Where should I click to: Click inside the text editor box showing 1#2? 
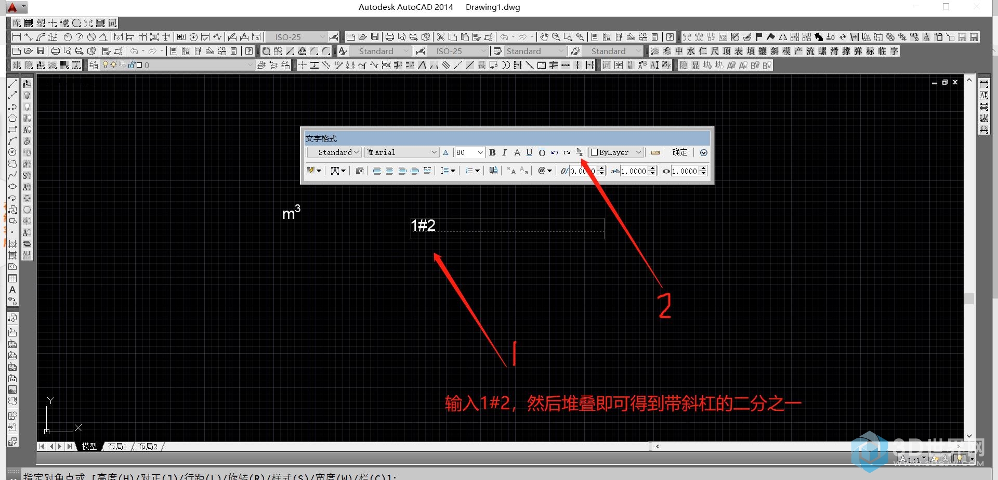pyautogui.click(x=507, y=228)
